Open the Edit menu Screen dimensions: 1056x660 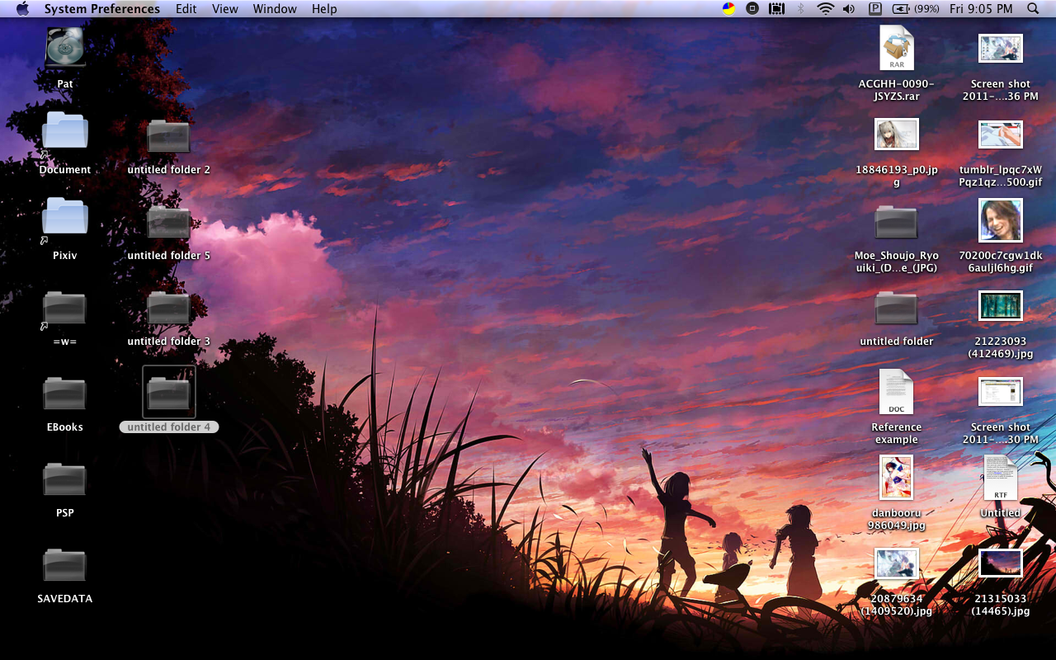click(186, 9)
